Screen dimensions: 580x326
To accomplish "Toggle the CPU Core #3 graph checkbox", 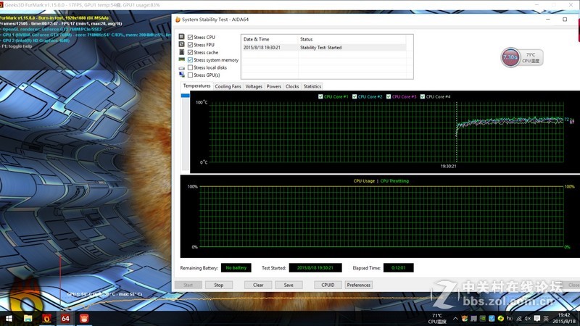I will (389, 96).
